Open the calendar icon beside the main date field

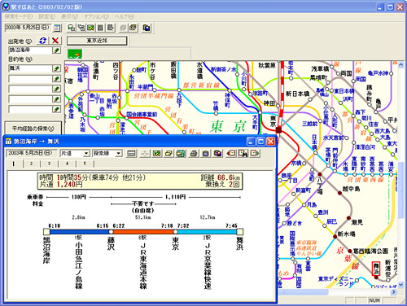point(57,28)
